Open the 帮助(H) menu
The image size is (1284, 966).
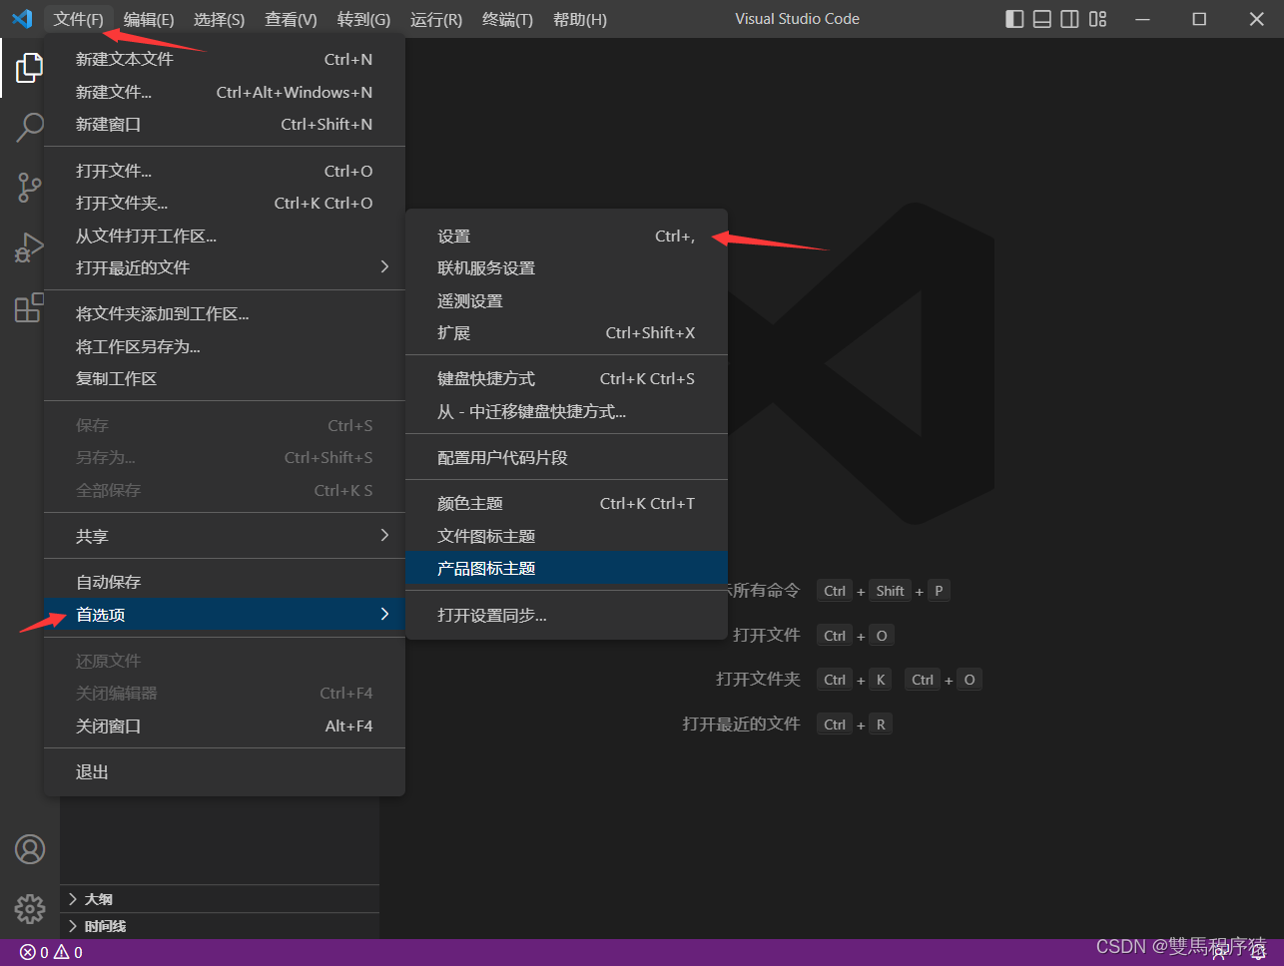(580, 19)
